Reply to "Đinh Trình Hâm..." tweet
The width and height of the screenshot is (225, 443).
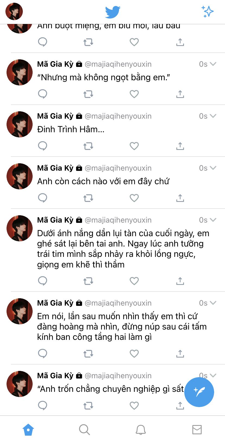[x=43, y=146]
